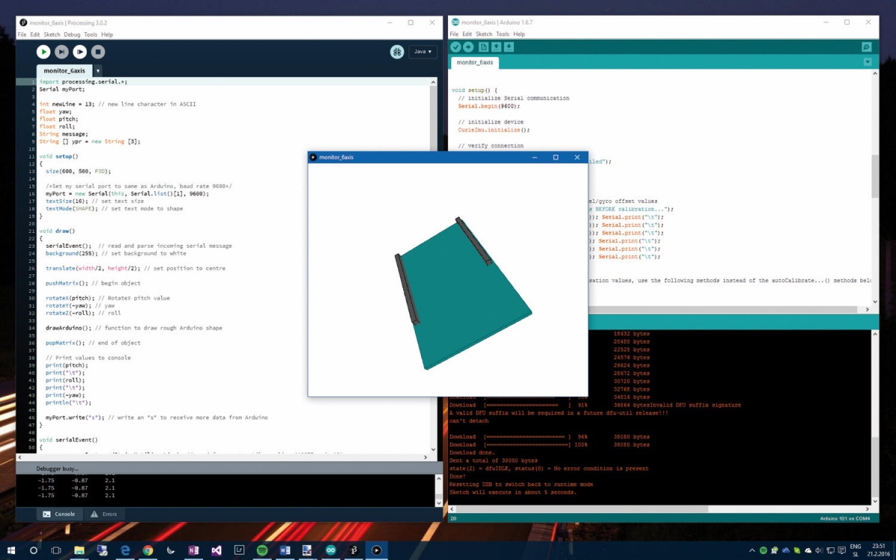Open the Help menu in Arduino
This screenshot has height=560, width=896.
pos(519,34)
